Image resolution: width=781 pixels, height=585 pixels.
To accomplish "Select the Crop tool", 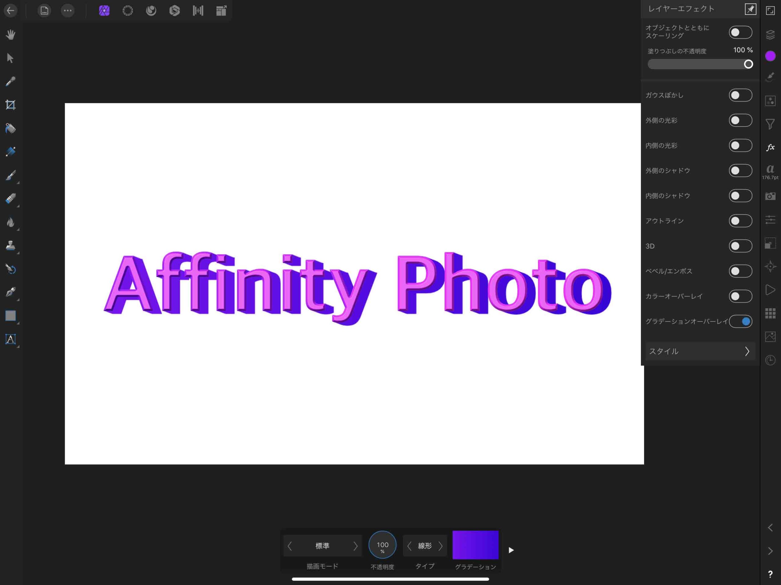I will [11, 105].
